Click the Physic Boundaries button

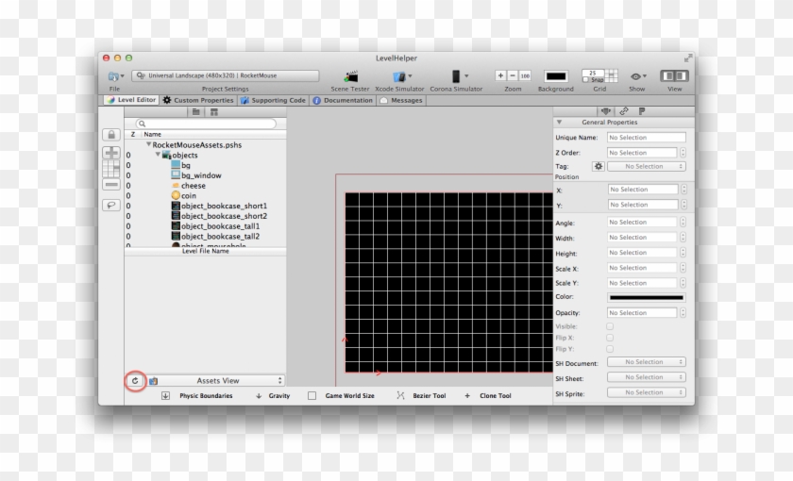point(165,396)
